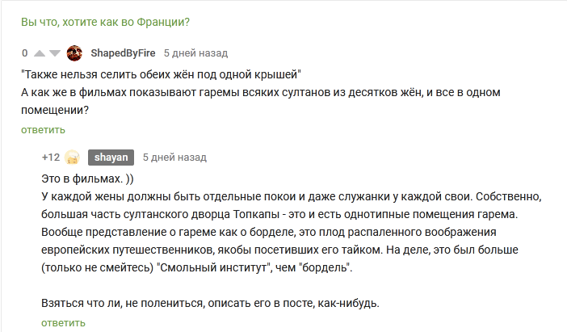This screenshot has height=332, width=567.
Task: Click the timestamp on ShapedByFire's comment
Action: (x=195, y=53)
